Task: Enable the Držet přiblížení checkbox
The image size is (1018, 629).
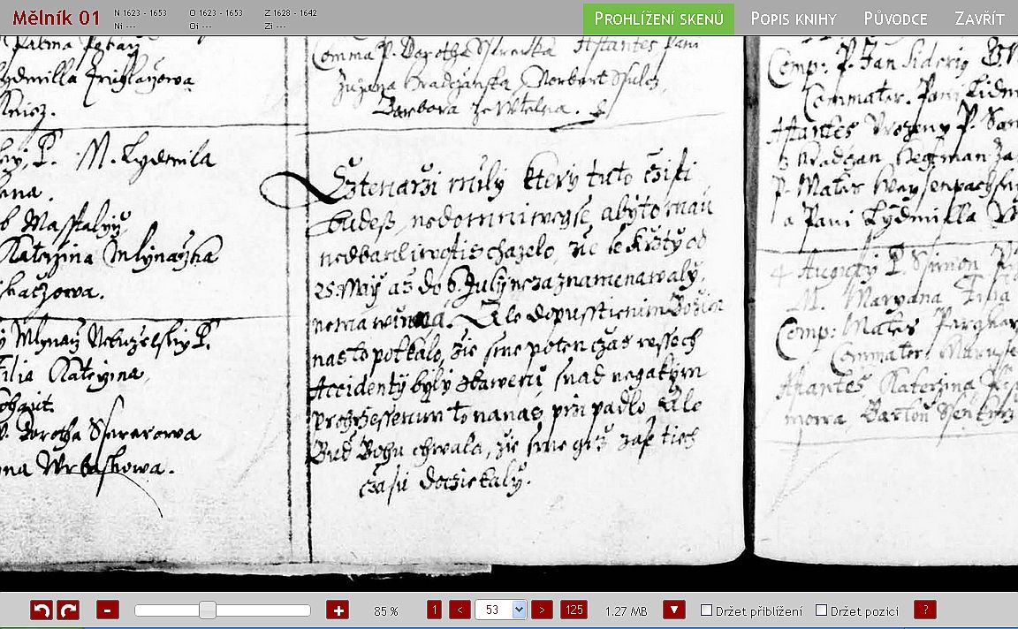Action: point(706,610)
